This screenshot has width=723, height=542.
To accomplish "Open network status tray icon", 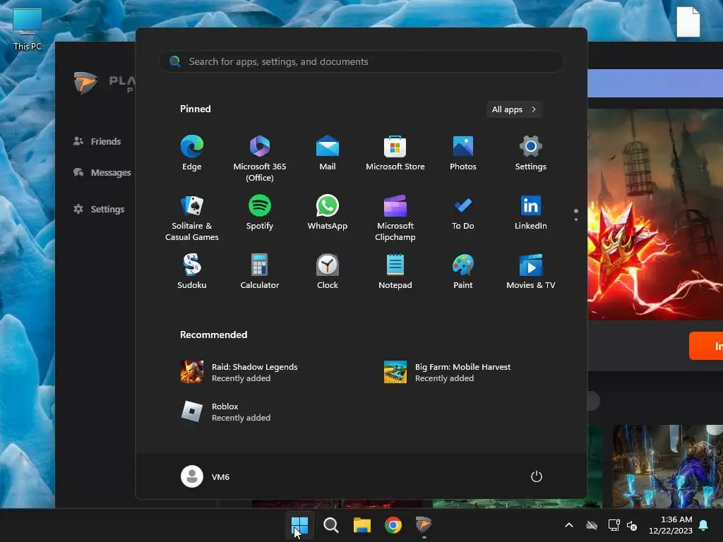I will pos(614,525).
